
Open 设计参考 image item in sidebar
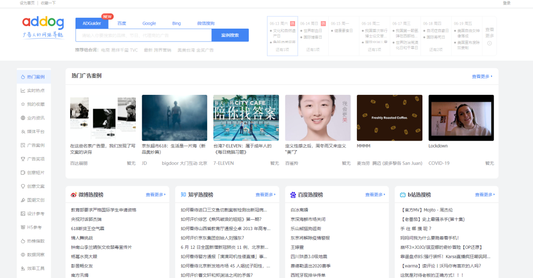34,214
